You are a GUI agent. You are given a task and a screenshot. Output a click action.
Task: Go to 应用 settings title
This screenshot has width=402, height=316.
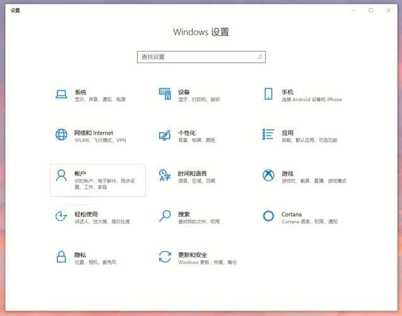287,133
